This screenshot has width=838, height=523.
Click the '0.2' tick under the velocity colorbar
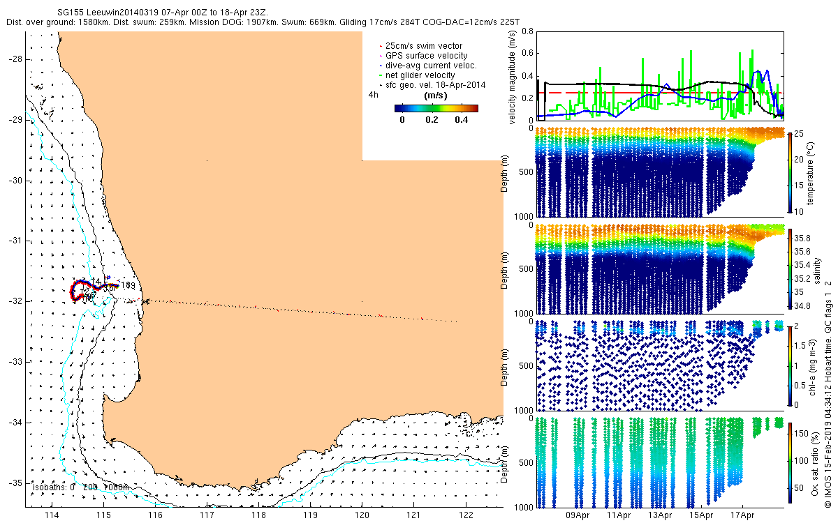point(432,120)
